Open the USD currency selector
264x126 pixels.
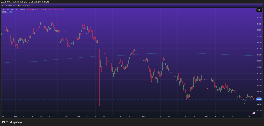pos(258,10)
